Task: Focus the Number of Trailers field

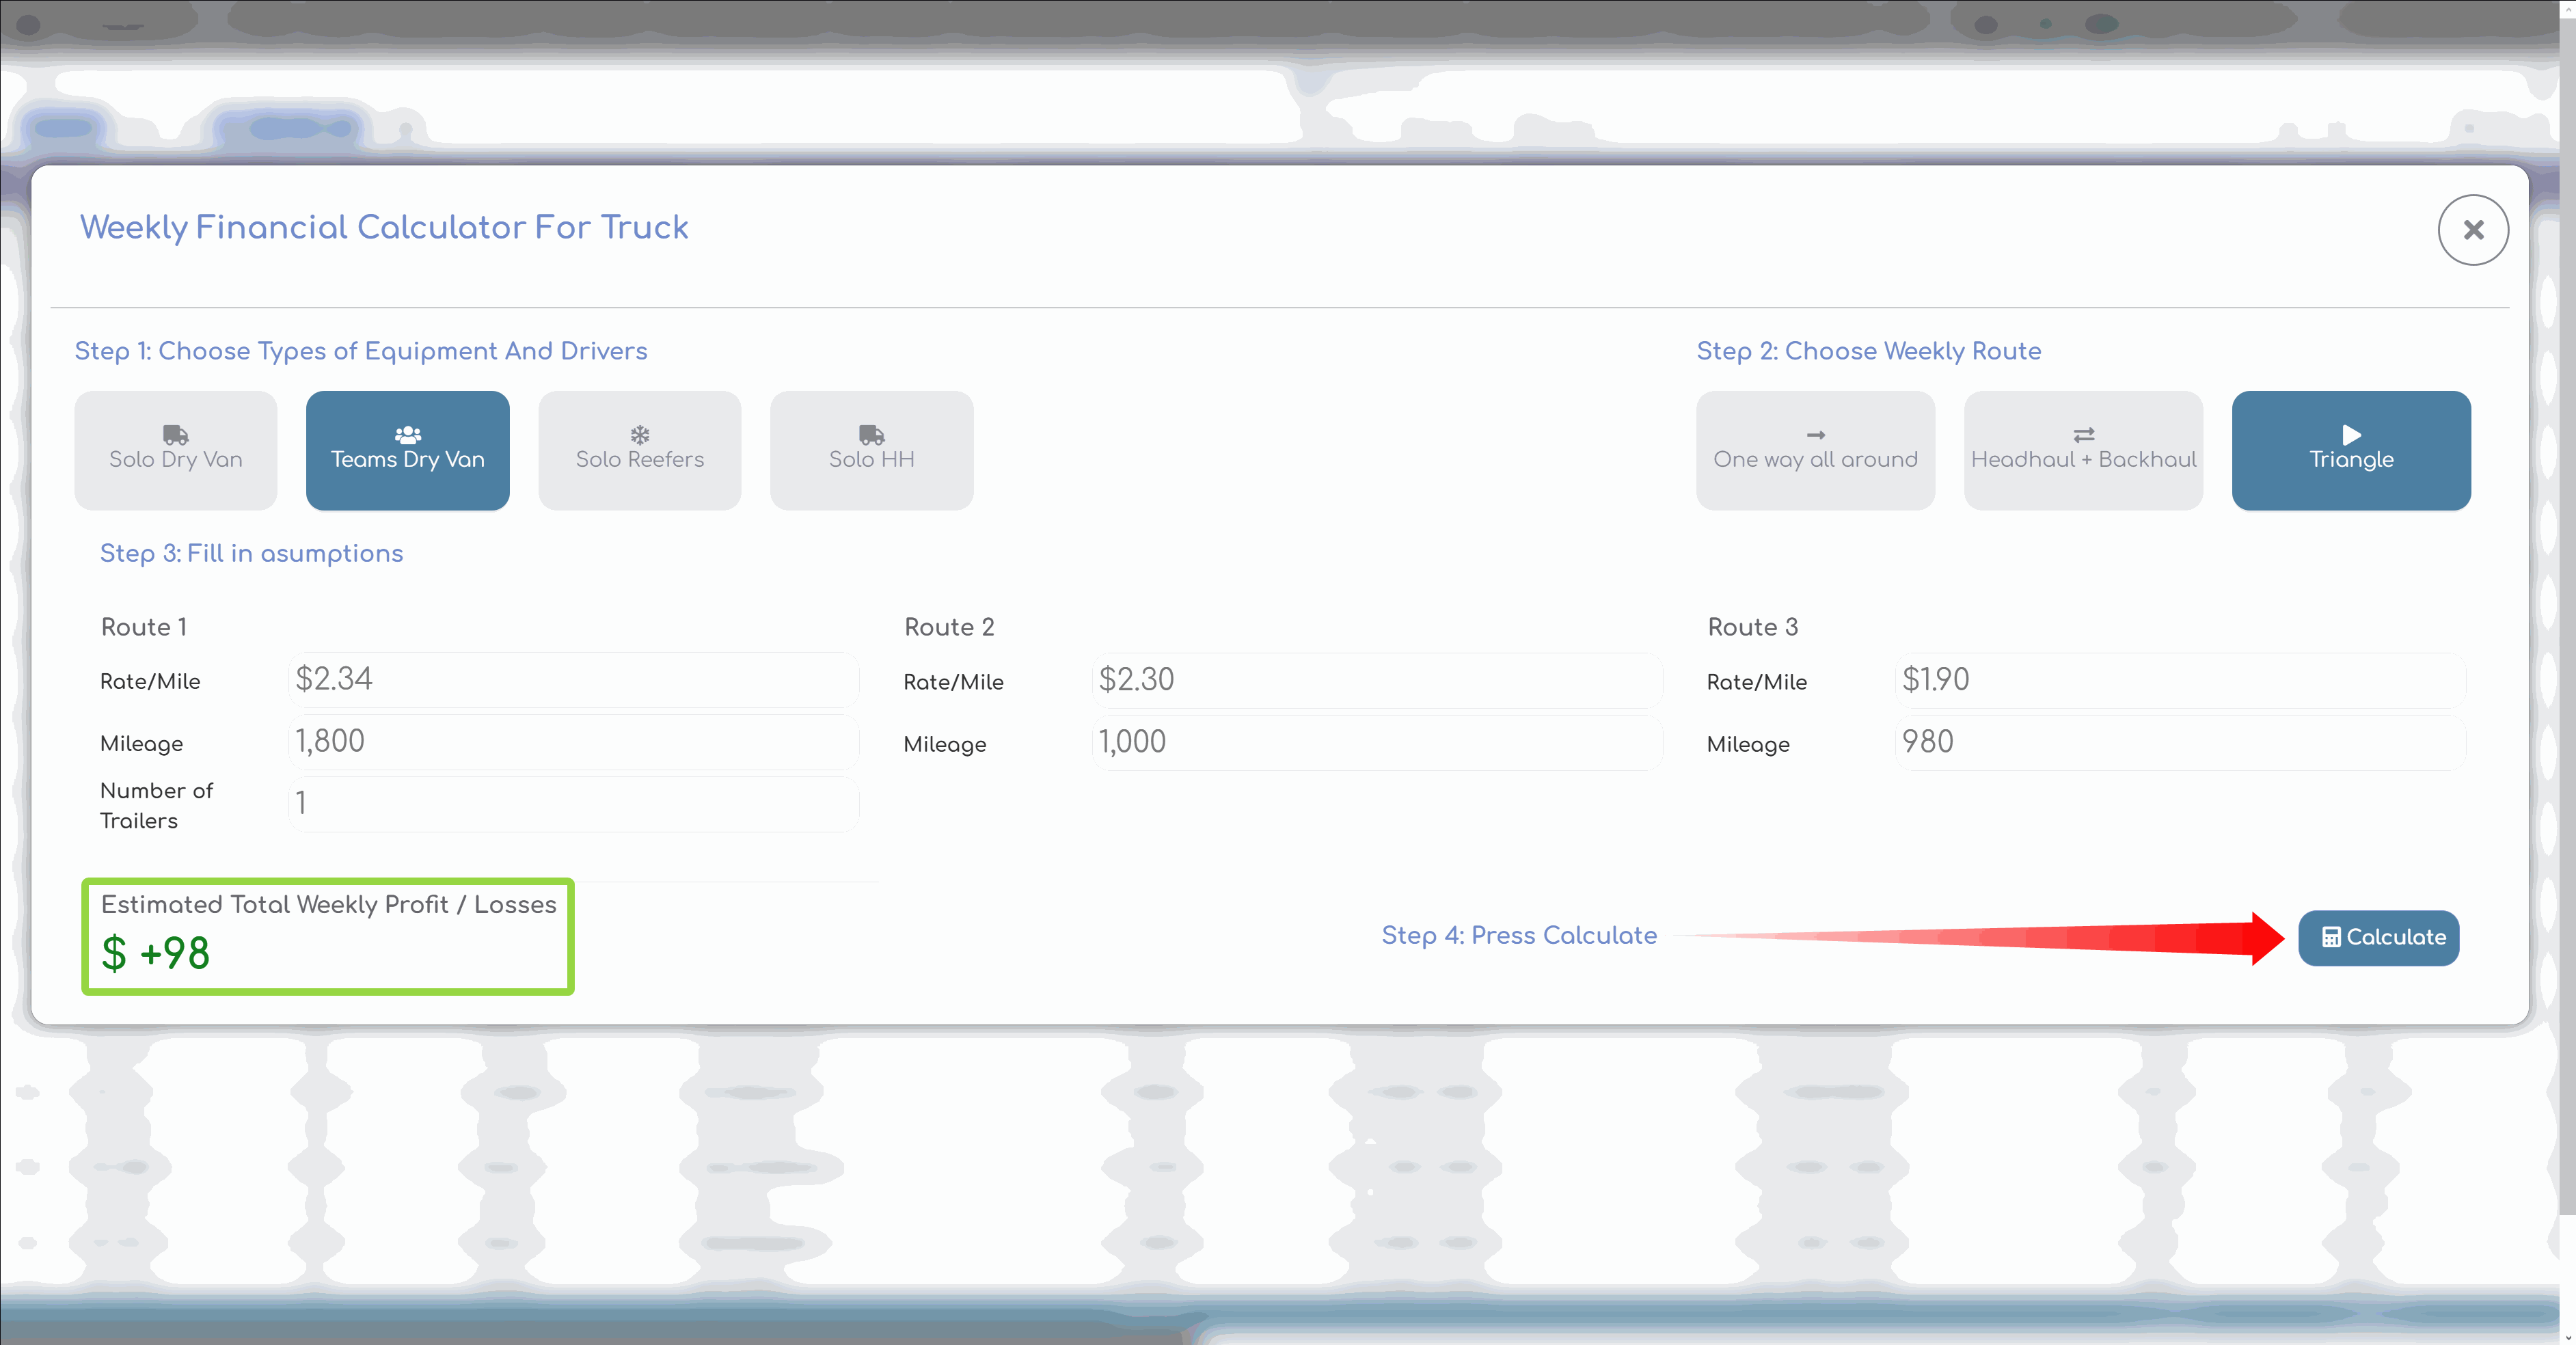Action: [573, 804]
